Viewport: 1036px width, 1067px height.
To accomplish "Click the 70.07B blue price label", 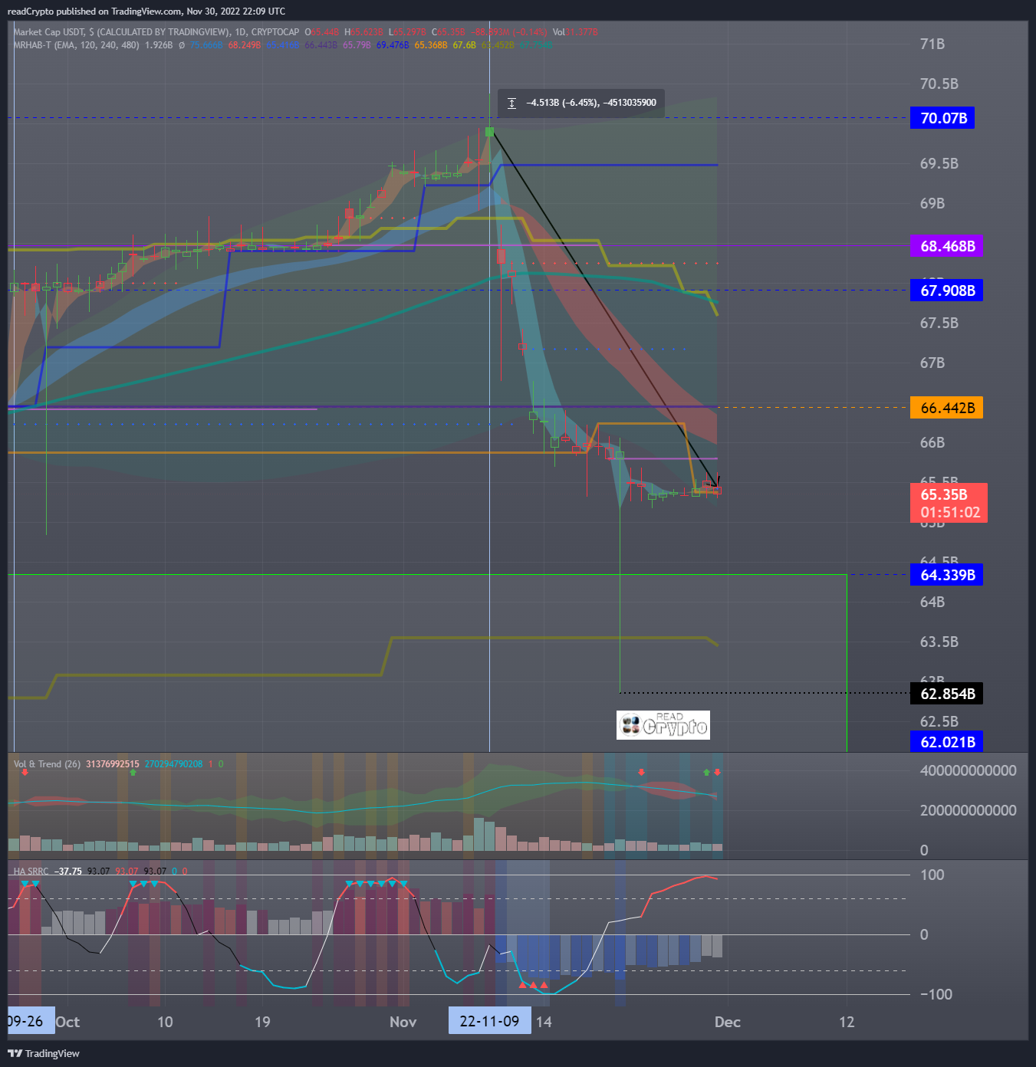I will 942,118.
